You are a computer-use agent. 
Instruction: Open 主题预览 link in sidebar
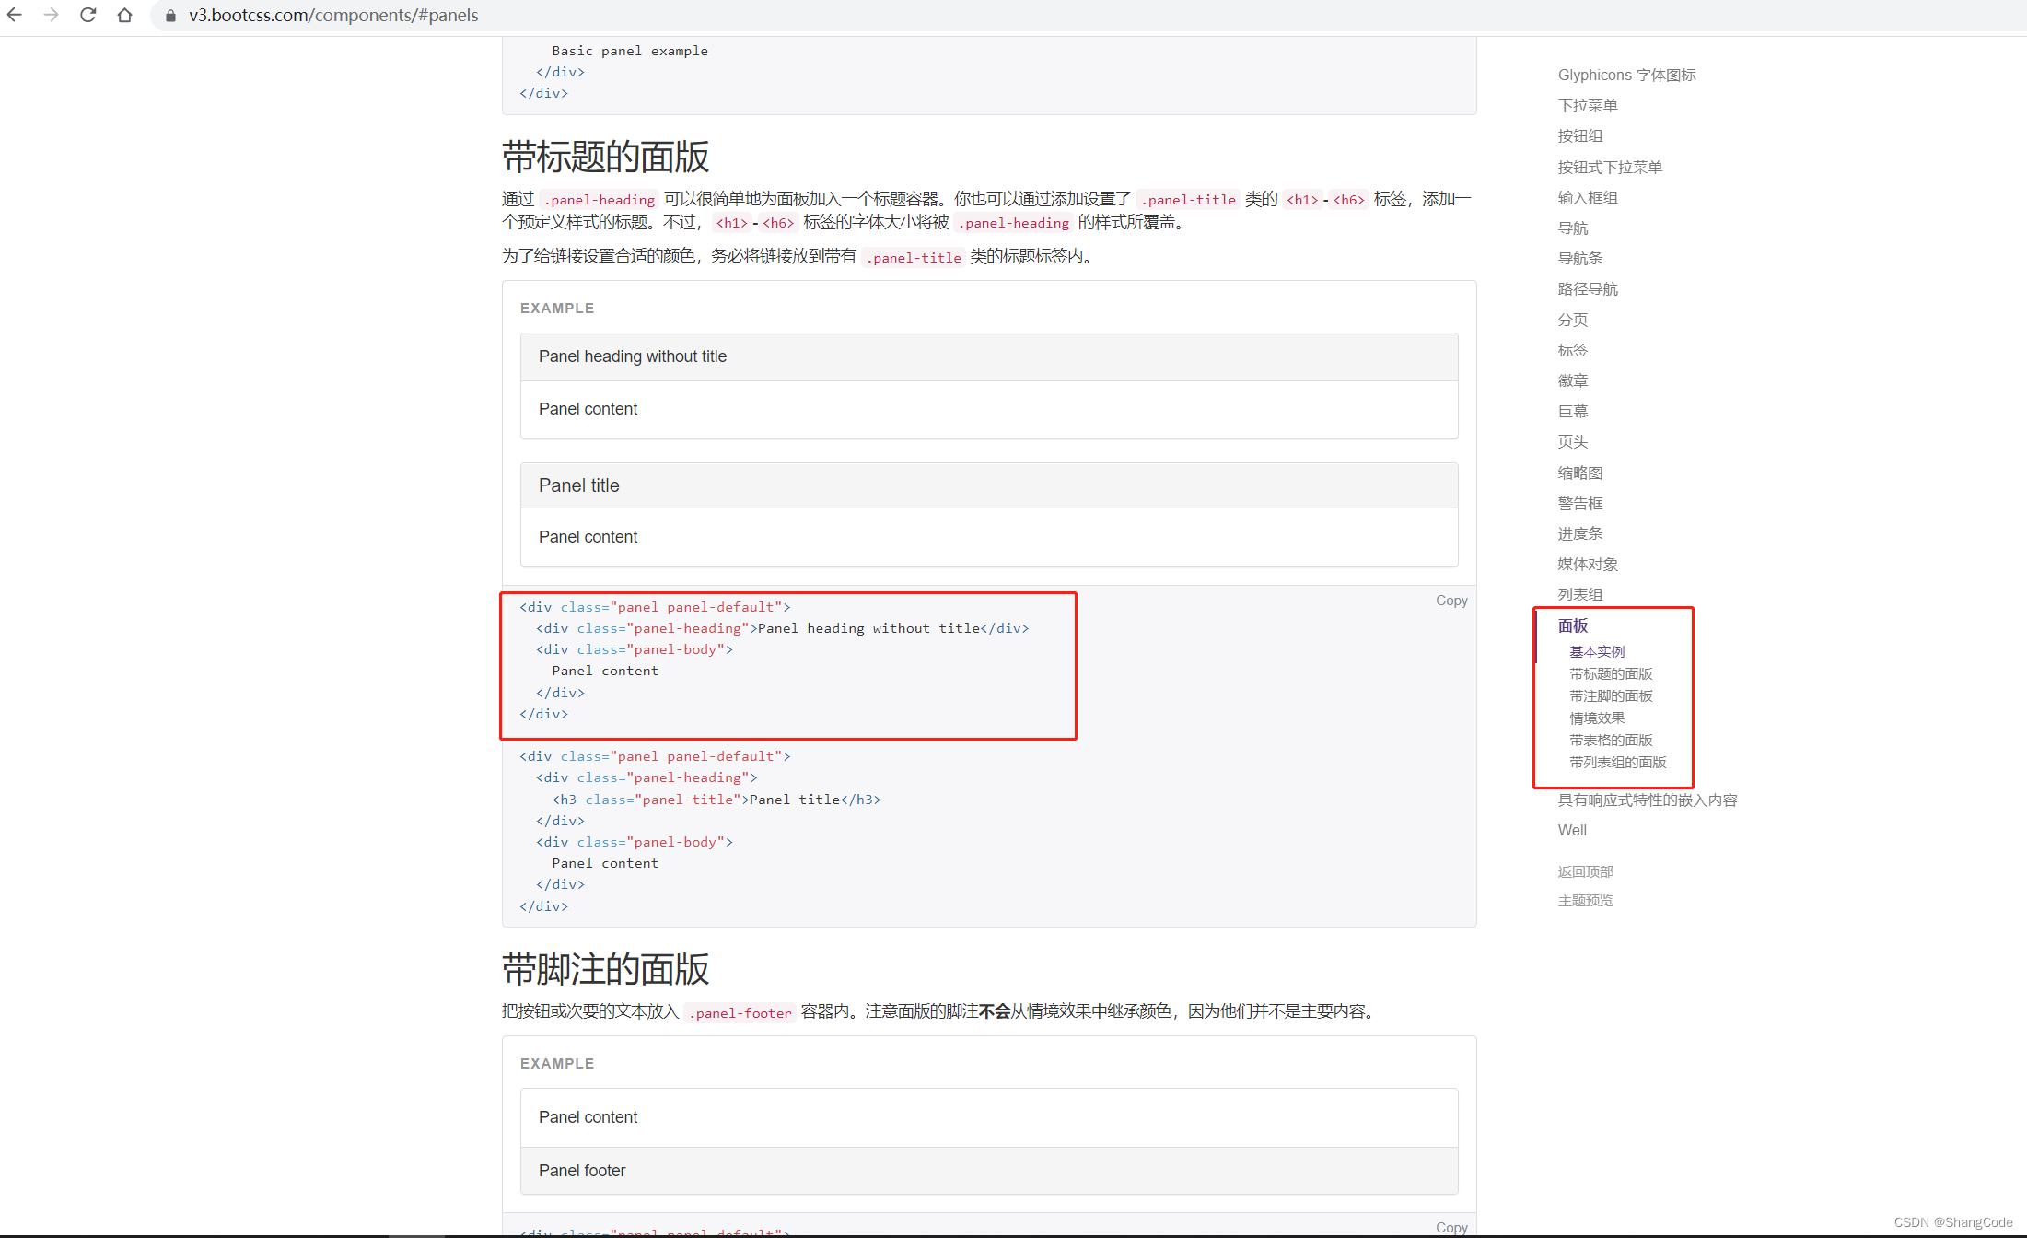pos(1585,900)
